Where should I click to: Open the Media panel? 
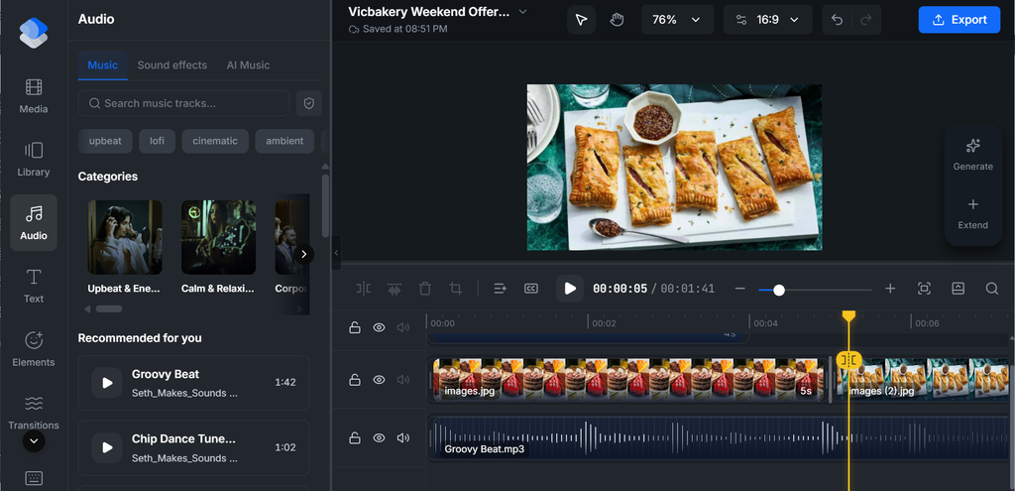(33, 96)
